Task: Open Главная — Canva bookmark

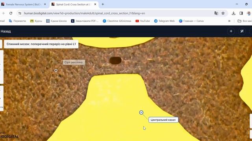Action: point(191,21)
